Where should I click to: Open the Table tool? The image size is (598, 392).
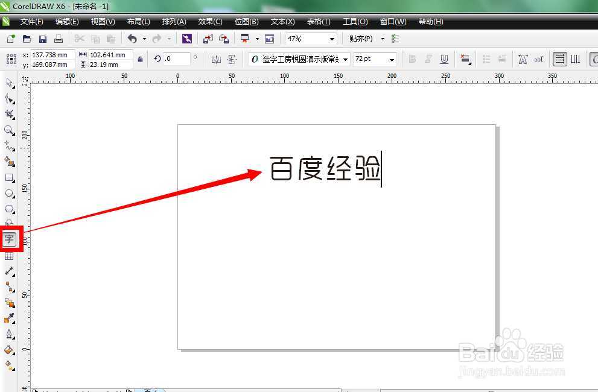point(10,254)
